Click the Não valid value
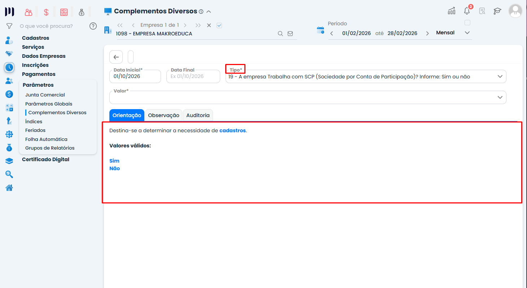 (114, 168)
